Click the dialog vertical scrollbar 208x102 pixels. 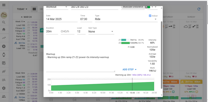[x=162, y=55]
